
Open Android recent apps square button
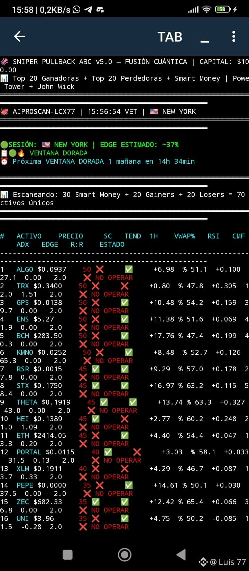click(67, 555)
